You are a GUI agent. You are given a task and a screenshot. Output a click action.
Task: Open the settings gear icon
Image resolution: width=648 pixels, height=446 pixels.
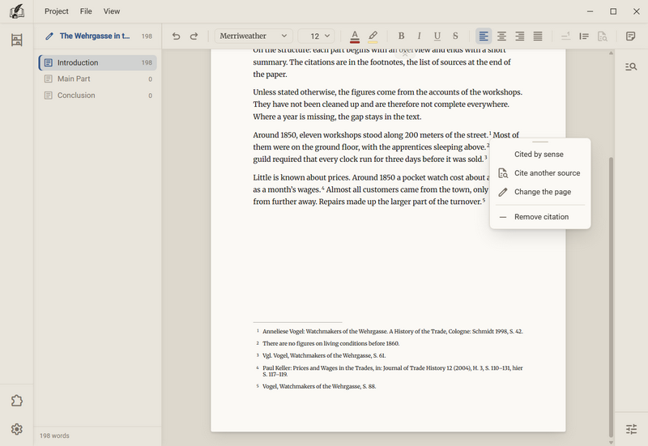tap(16, 429)
